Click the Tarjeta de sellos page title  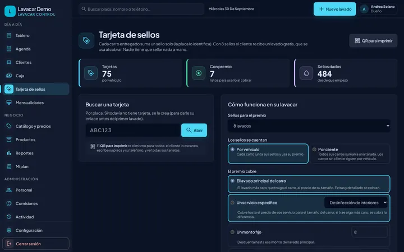coord(129,35)
